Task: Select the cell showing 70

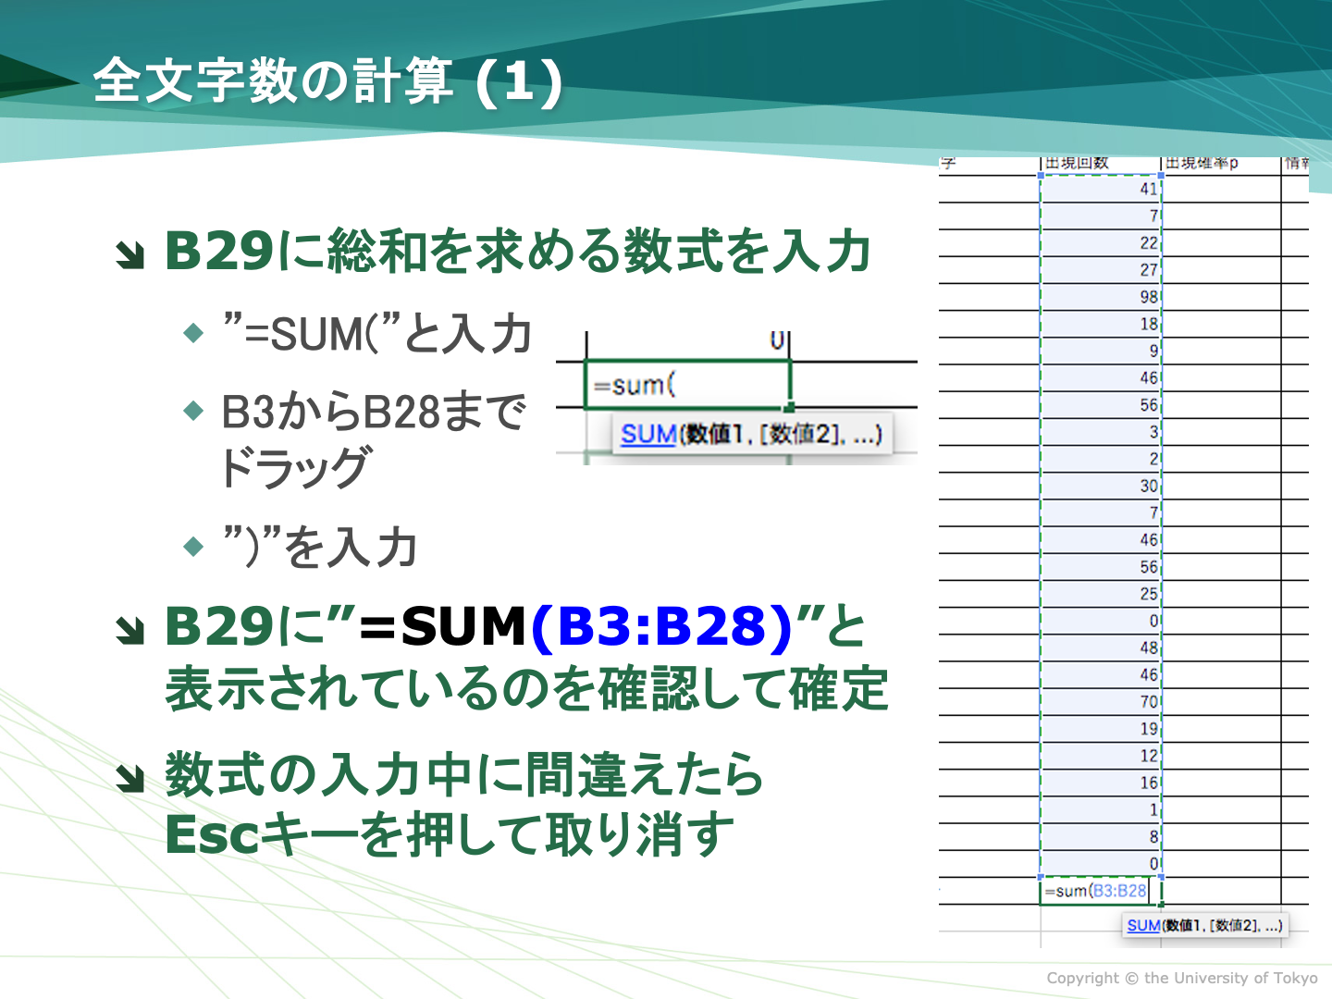Action: (1101, 702)
